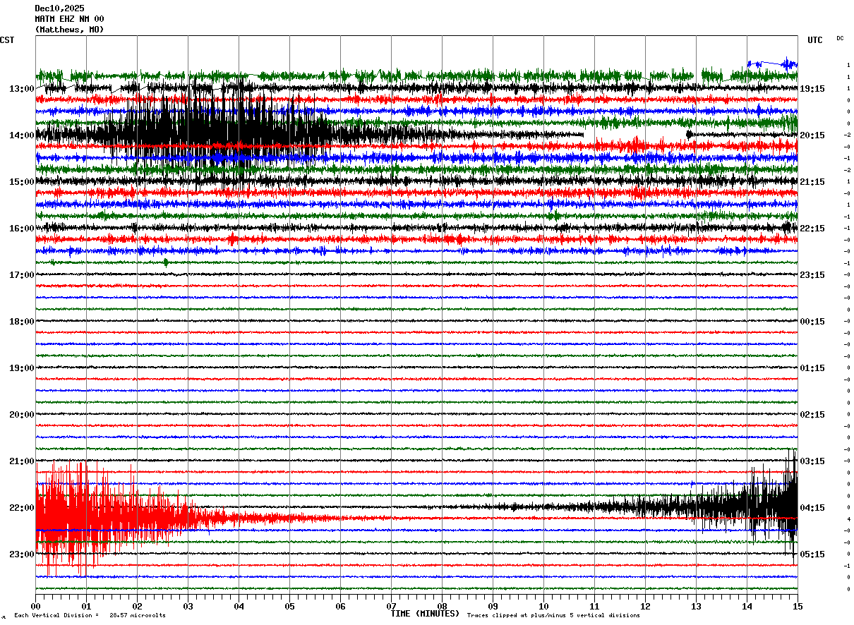Click the UTC timezone label

[815, 40]
